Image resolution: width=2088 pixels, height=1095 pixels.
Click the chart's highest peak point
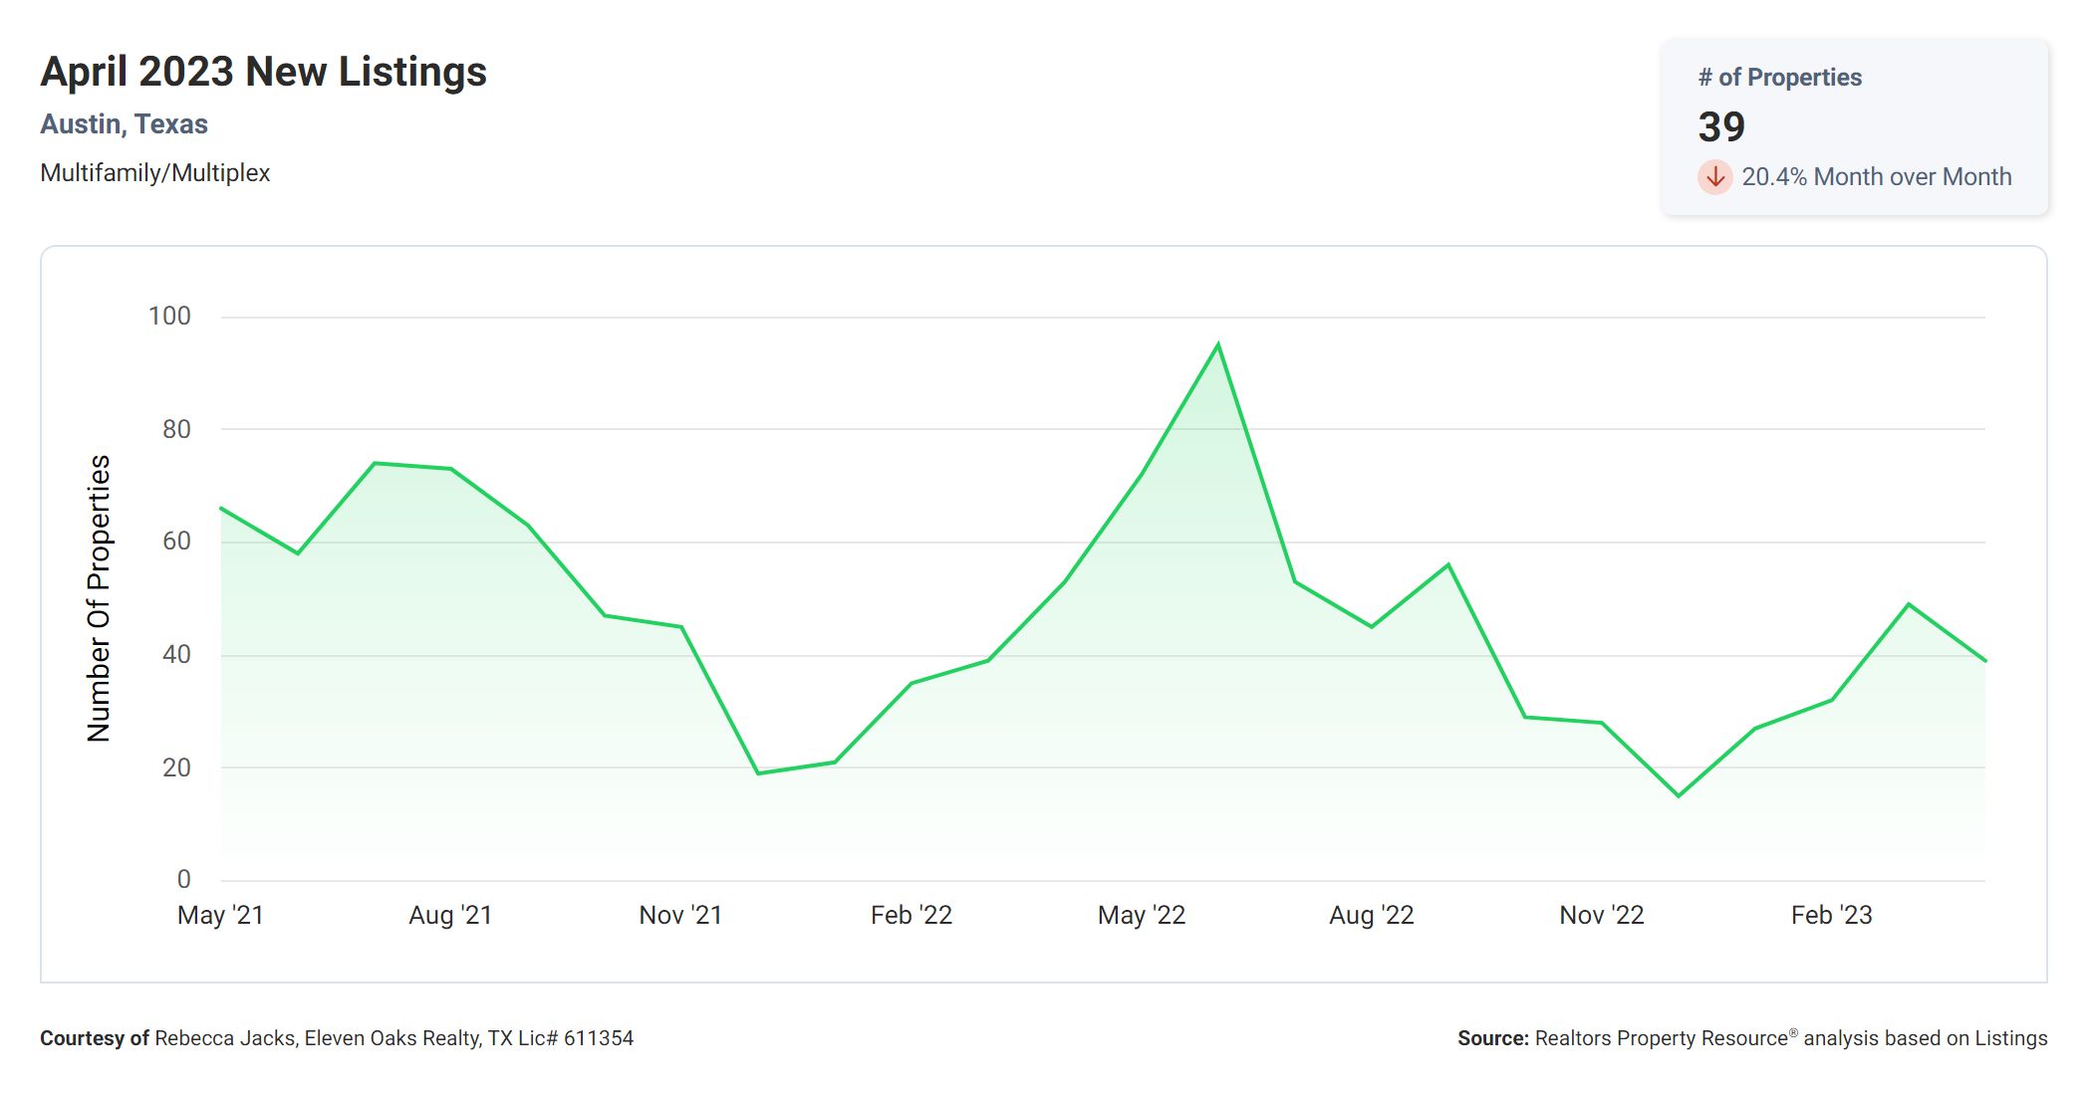coord(1217,344)
